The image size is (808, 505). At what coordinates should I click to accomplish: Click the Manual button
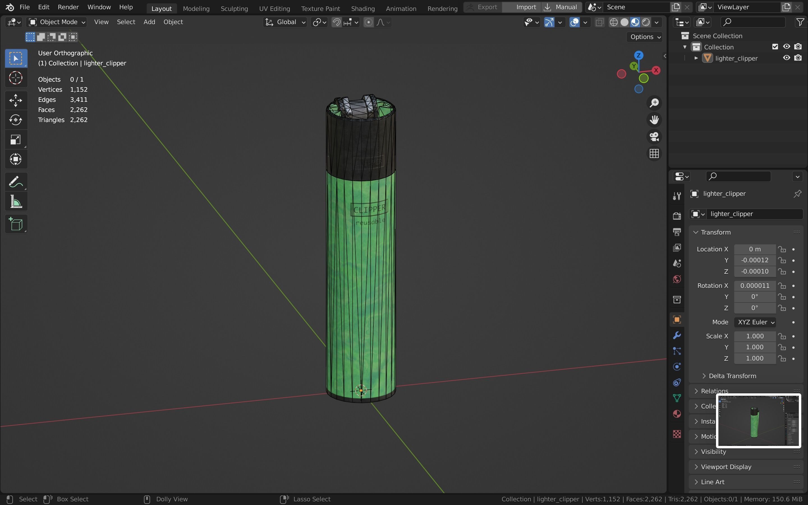tap(561, 7)
